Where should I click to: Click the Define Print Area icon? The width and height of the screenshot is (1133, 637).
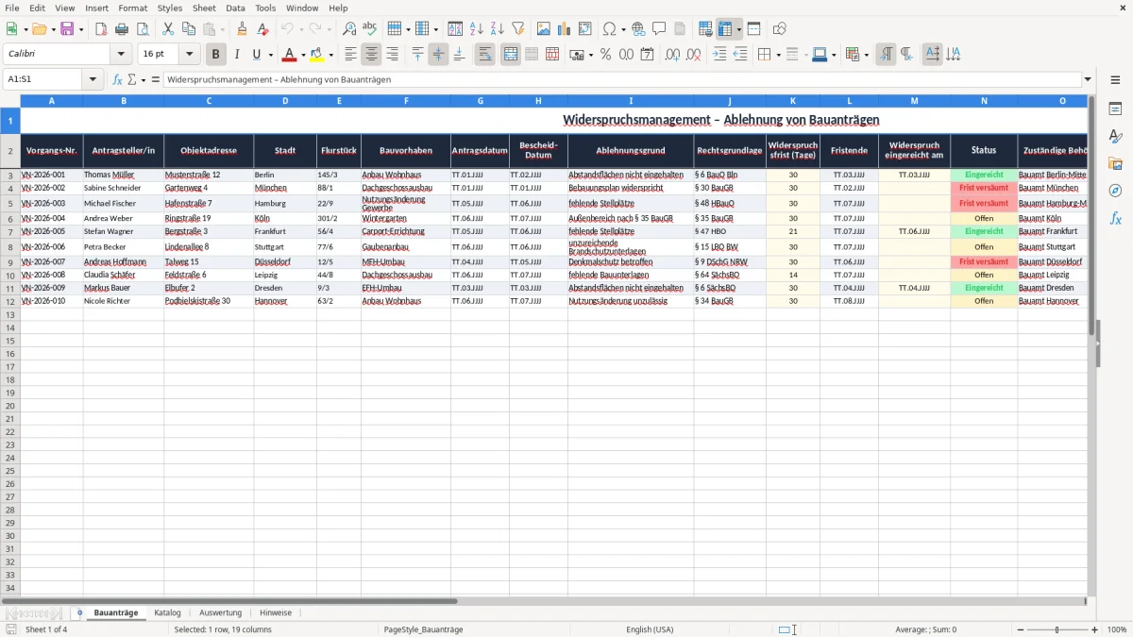[705, 29]
